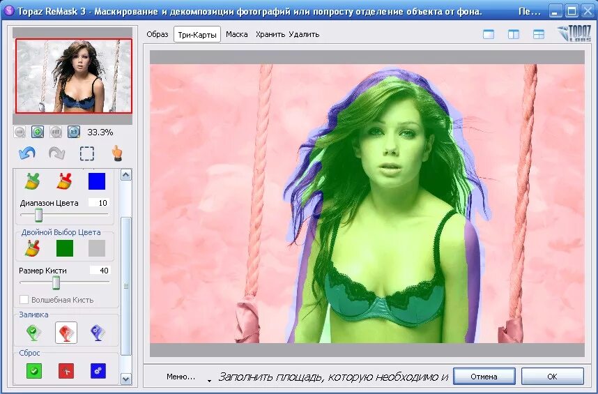
Task: Select the Три-Карты tab
Action: pyautogui.click(x=197, y=35)
